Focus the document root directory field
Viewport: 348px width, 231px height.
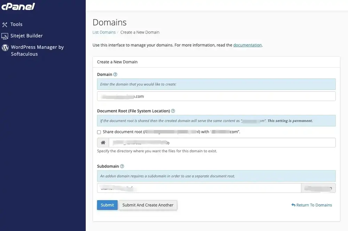coord(222,143)
